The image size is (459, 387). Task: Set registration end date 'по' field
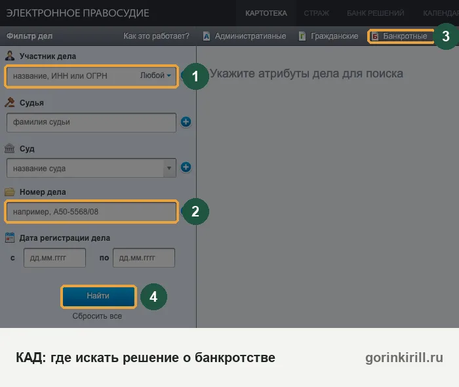pyautogui.click(x=144, y=258)
